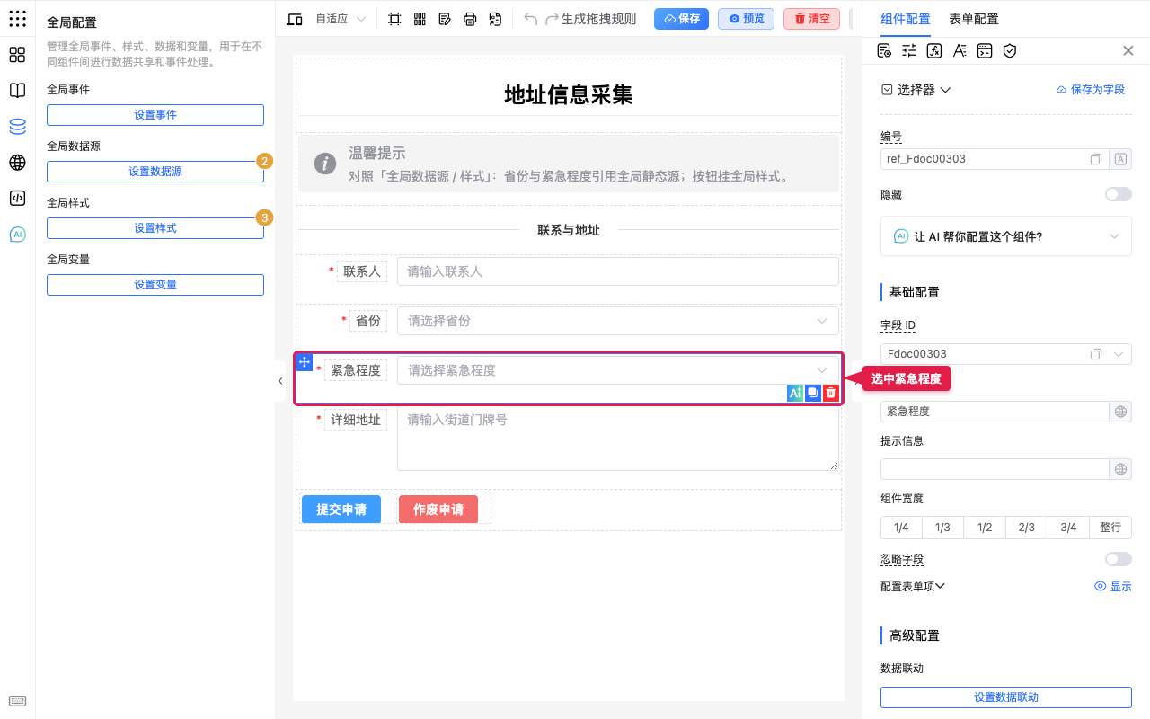Click the undo arrow icon

coord(531,19)
